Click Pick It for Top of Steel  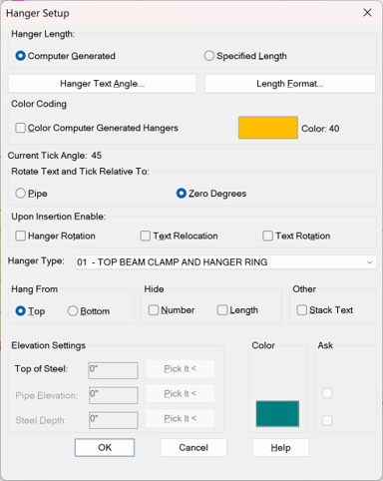point(181,368)
